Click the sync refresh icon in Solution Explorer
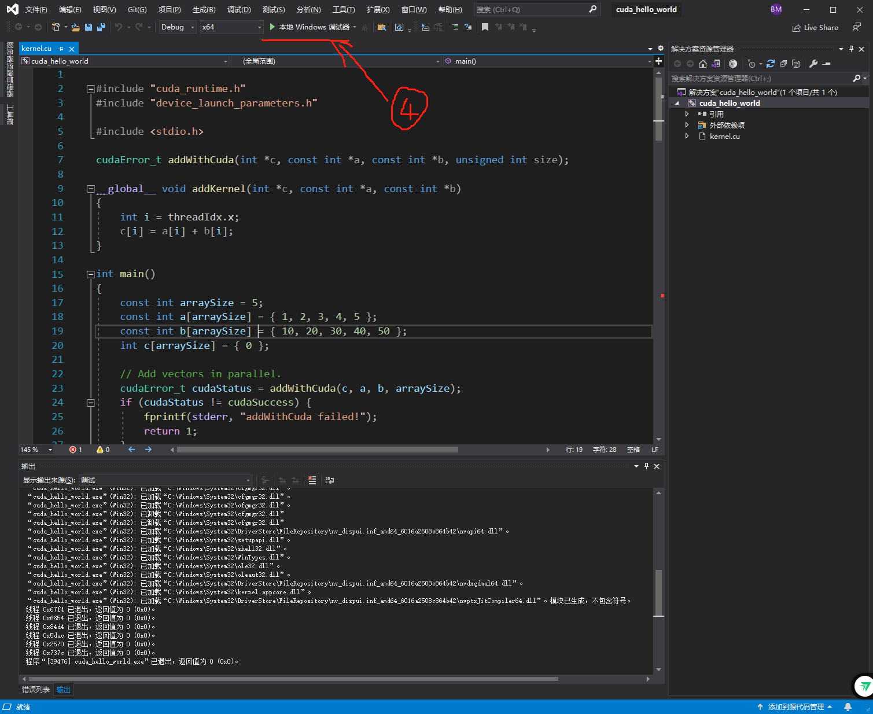 771,64
